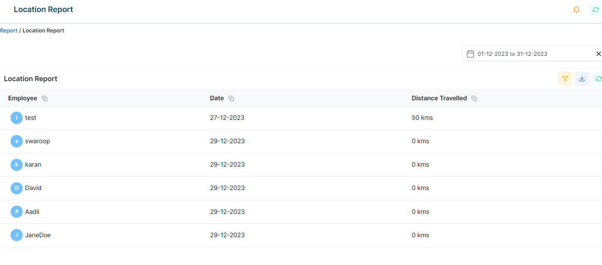
Task: Copy the Distance Travelled column
Action: click(x=474, y=99)
